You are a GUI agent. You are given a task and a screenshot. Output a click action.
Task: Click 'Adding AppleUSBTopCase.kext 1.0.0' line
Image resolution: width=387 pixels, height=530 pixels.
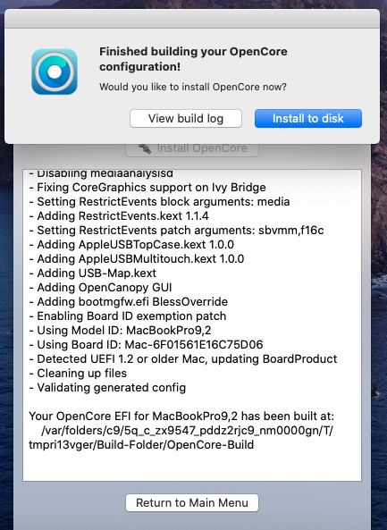[x=131, y=244]
